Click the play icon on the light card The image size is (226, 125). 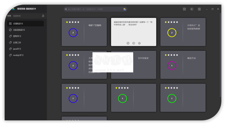pos(134,43)
